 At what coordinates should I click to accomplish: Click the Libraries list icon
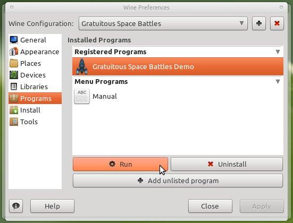click(x=14, y=87)
